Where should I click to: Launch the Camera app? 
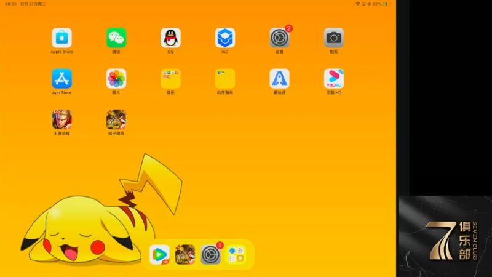(334, 38)
